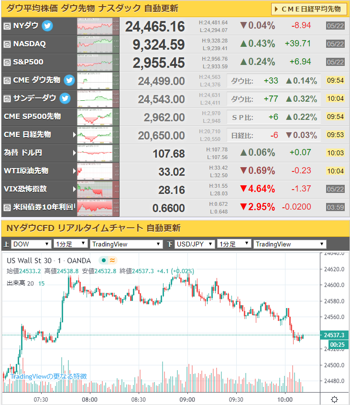The height and width of the screenshot is (405, 350).
Task: Open lower chart TradingView source dropdown
Action: click(x=289, y=244)
